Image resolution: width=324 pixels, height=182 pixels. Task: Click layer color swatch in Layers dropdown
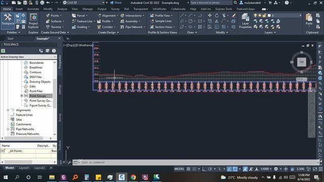[x=269, y=16]
